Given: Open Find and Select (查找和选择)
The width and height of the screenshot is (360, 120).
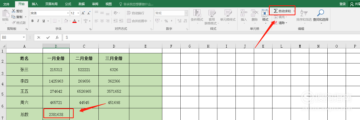Looking at the screenshot, I should pos(321,17).
